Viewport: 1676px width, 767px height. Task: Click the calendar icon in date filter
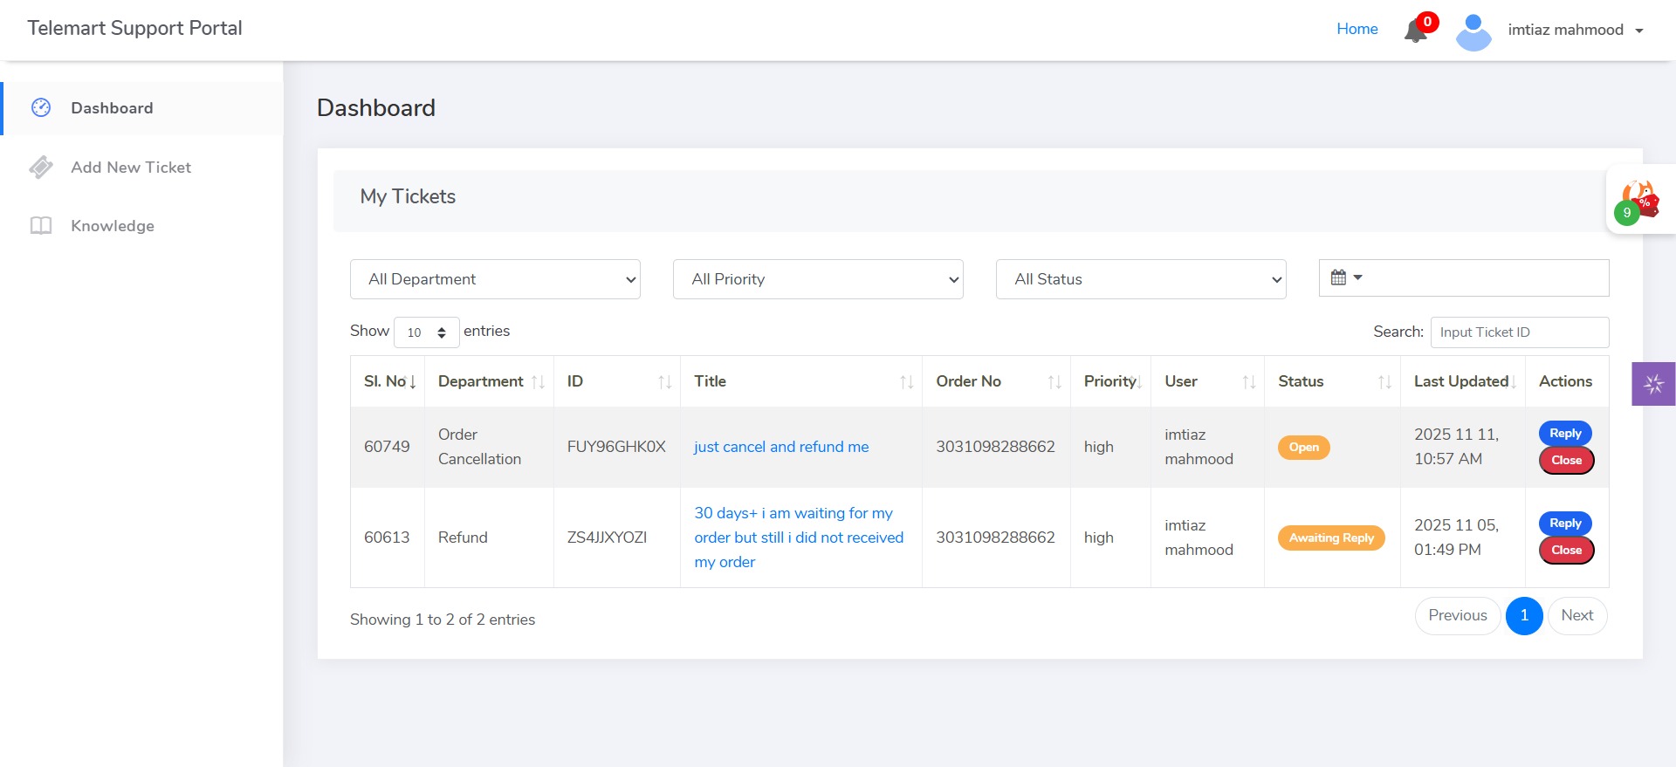[1338, 277]
